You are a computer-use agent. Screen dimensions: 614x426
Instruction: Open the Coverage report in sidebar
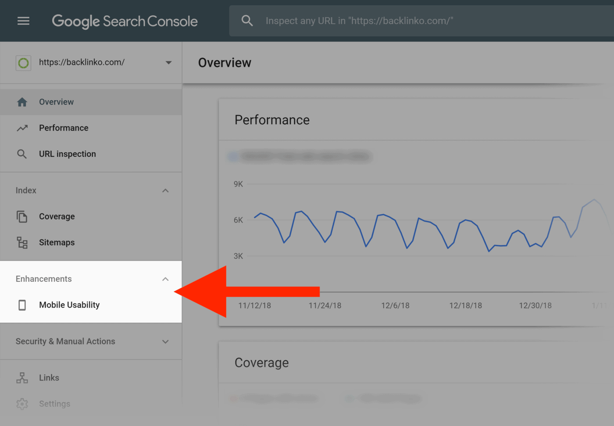tap(91, 217)
